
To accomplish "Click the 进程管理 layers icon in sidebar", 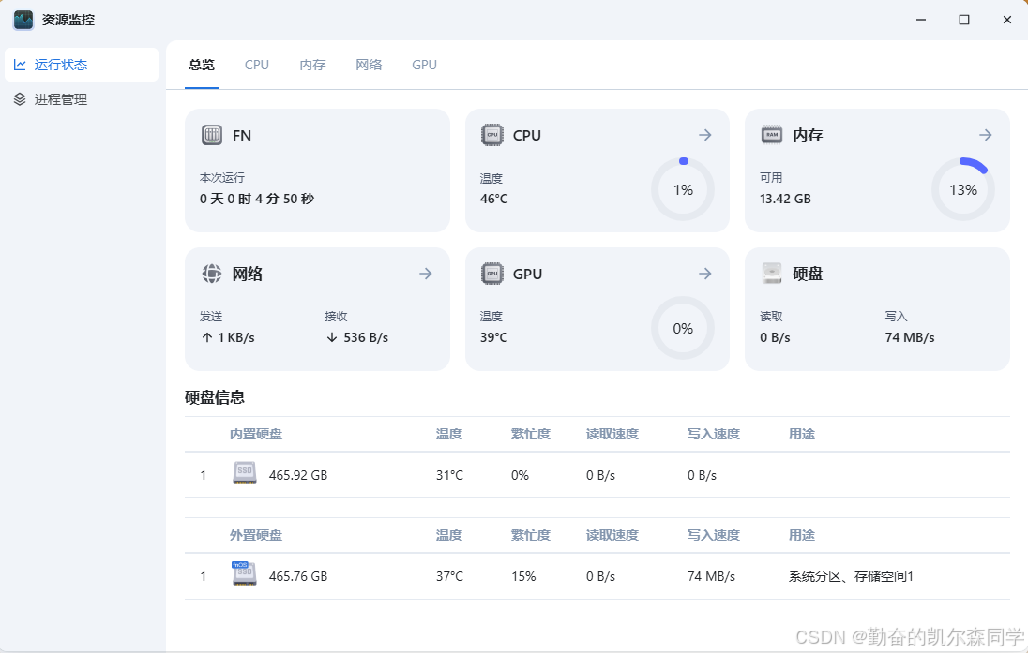I will point(20,99).
